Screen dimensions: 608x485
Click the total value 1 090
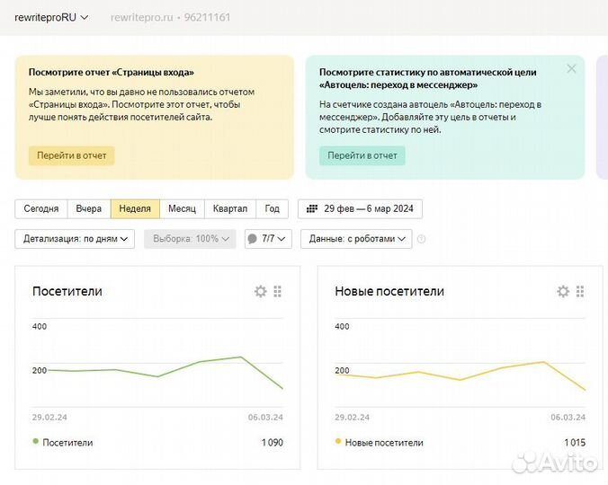coord(273,443)
